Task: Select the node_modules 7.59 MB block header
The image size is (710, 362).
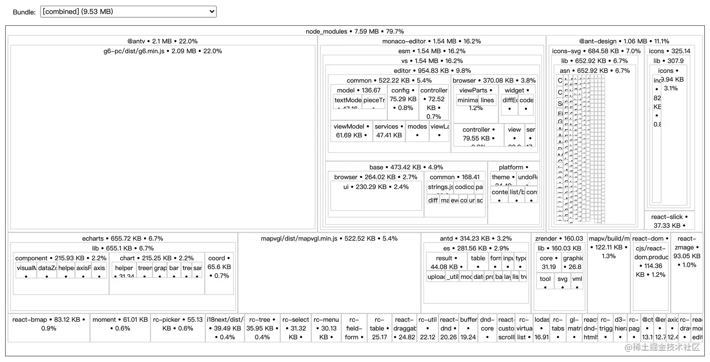Action: 355,31
